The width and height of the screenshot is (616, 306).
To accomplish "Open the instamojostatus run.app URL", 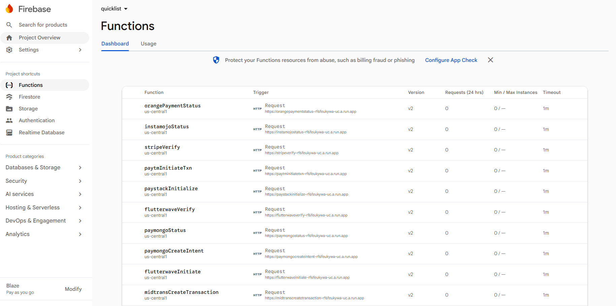I will [x=306, y=132].
